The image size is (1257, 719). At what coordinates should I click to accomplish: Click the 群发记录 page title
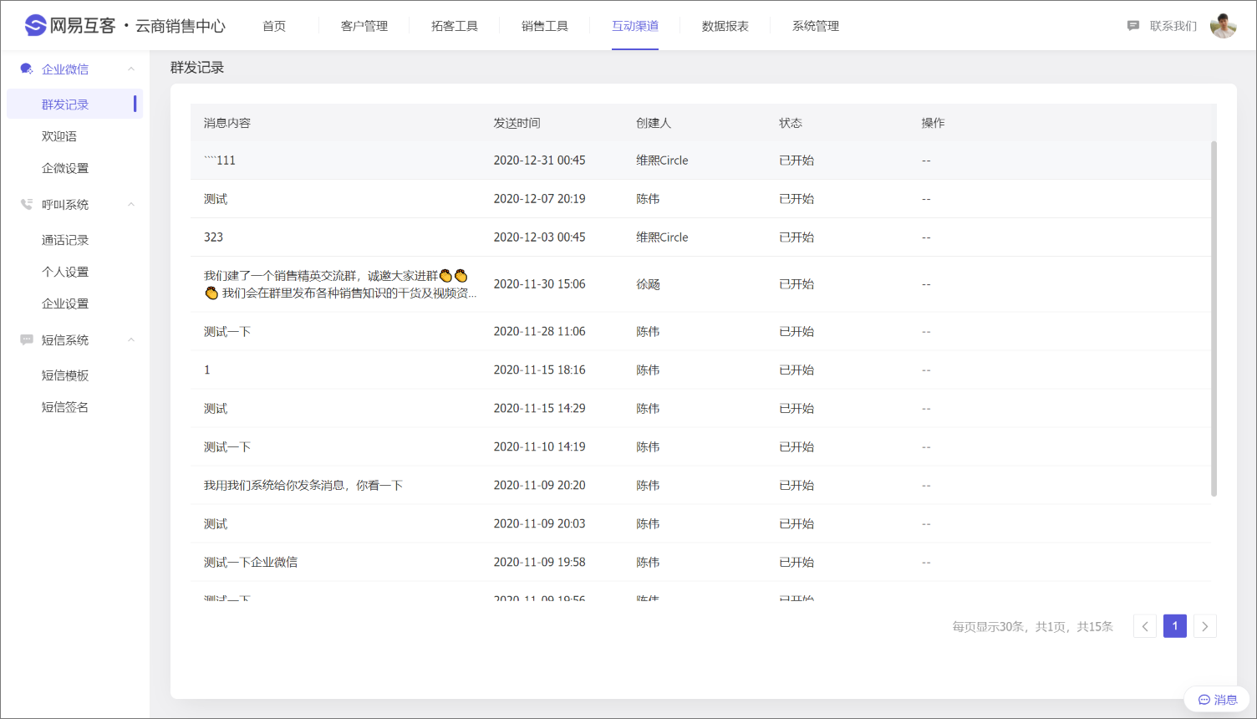pos(197,68)
